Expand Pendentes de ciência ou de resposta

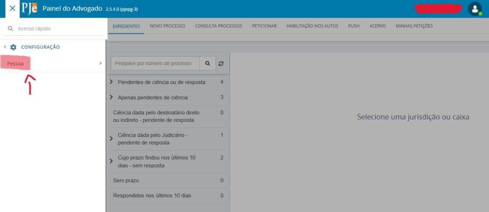tap(111, 82)
